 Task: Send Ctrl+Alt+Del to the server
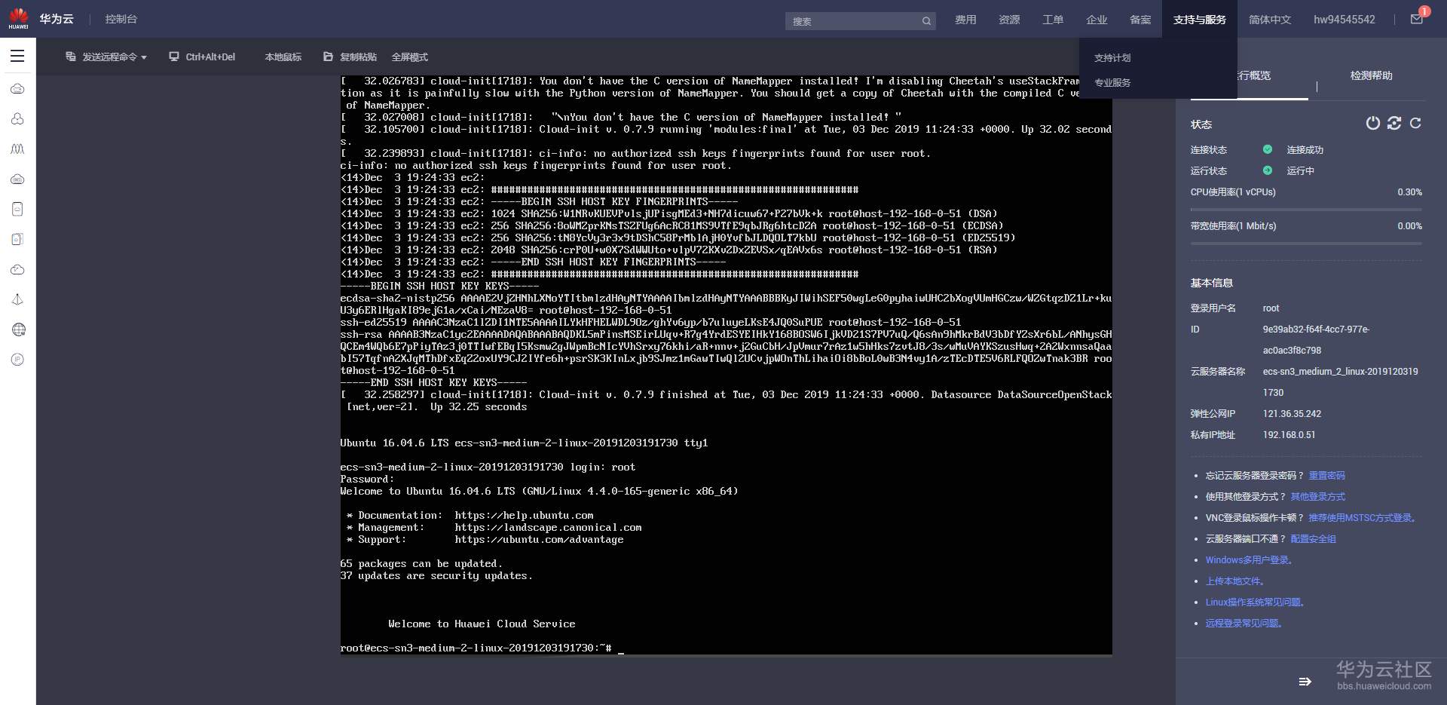(210, 57)
